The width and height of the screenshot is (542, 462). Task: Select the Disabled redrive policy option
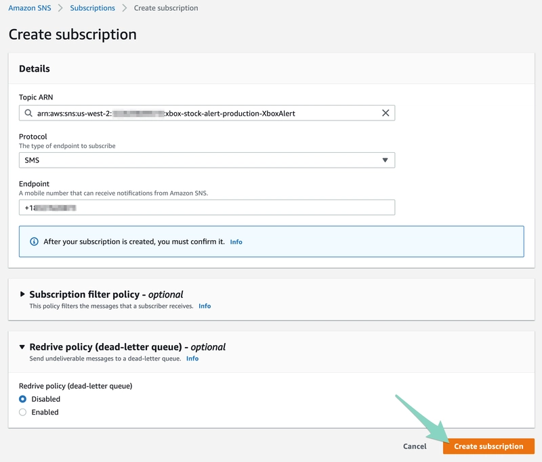pos(23,399)
